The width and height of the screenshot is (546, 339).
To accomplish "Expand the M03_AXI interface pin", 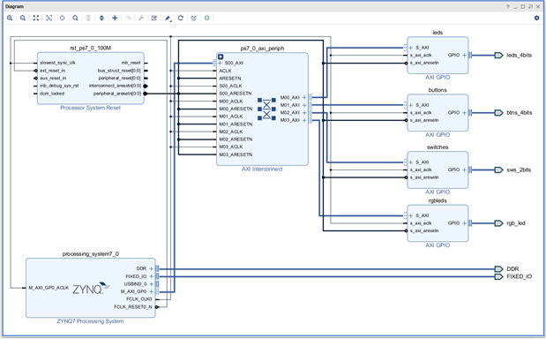I will tap(304, 121).
